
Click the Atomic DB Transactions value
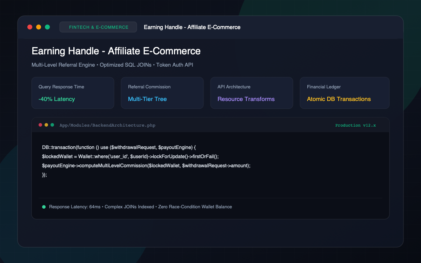(339, 99)
